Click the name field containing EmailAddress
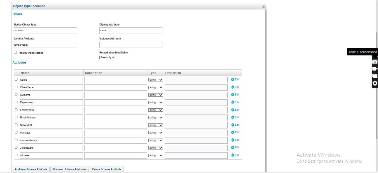 pyautogui.click(x=51, y=118)
